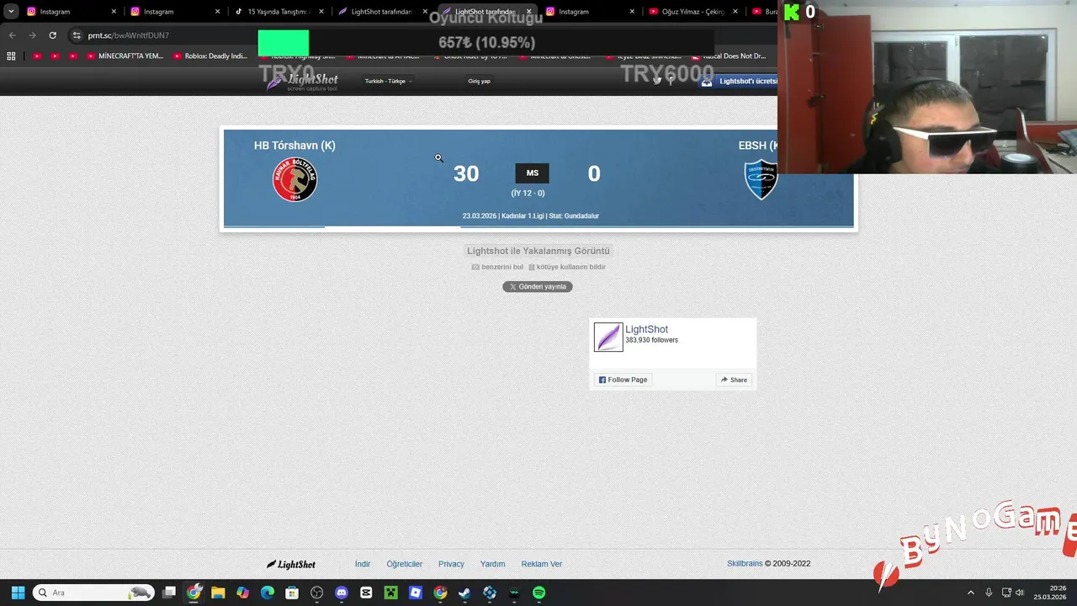Click LightShot feather thumbnail in Facebook widget
This screenshot has width=1077, height=606.
(x=607, y=337)
